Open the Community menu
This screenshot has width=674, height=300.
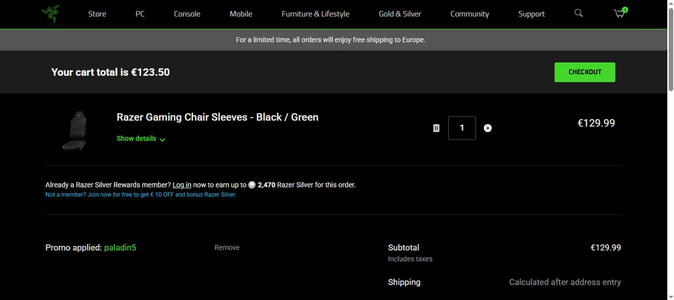click(470, 14)
